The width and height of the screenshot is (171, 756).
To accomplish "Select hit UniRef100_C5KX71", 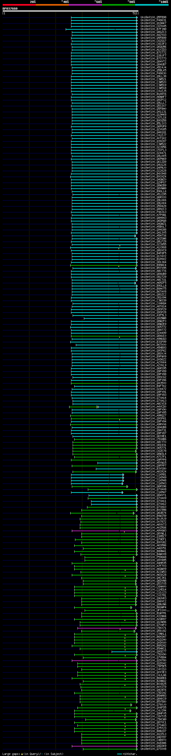I will pos(153,628).
